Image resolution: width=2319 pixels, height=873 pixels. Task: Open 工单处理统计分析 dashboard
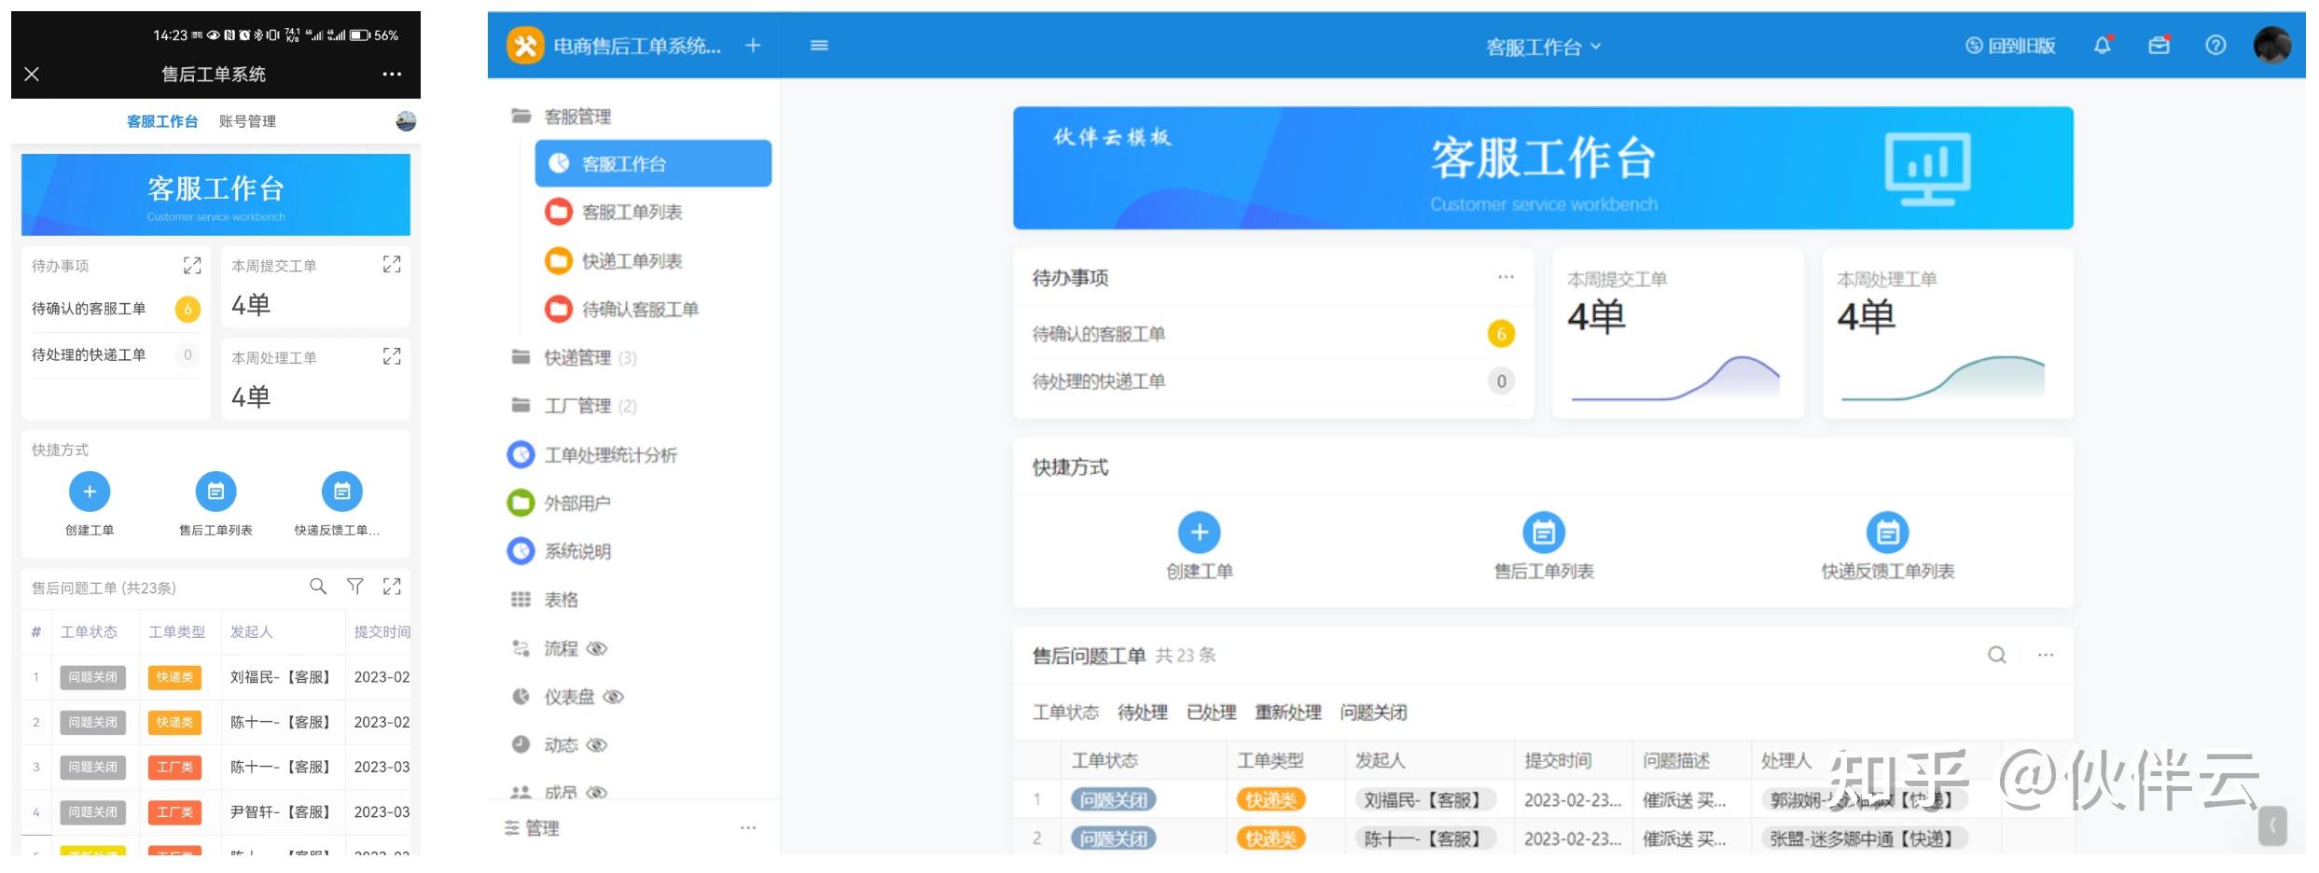coord(592,454)
